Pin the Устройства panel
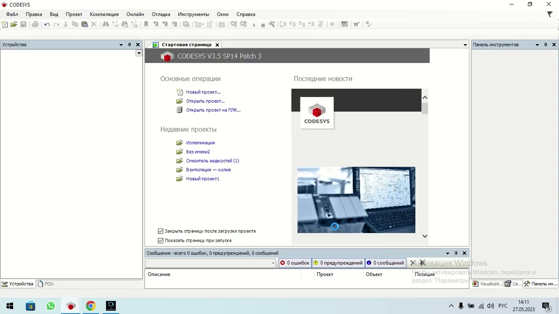This screenshot has width=559, height=314. 129,44
